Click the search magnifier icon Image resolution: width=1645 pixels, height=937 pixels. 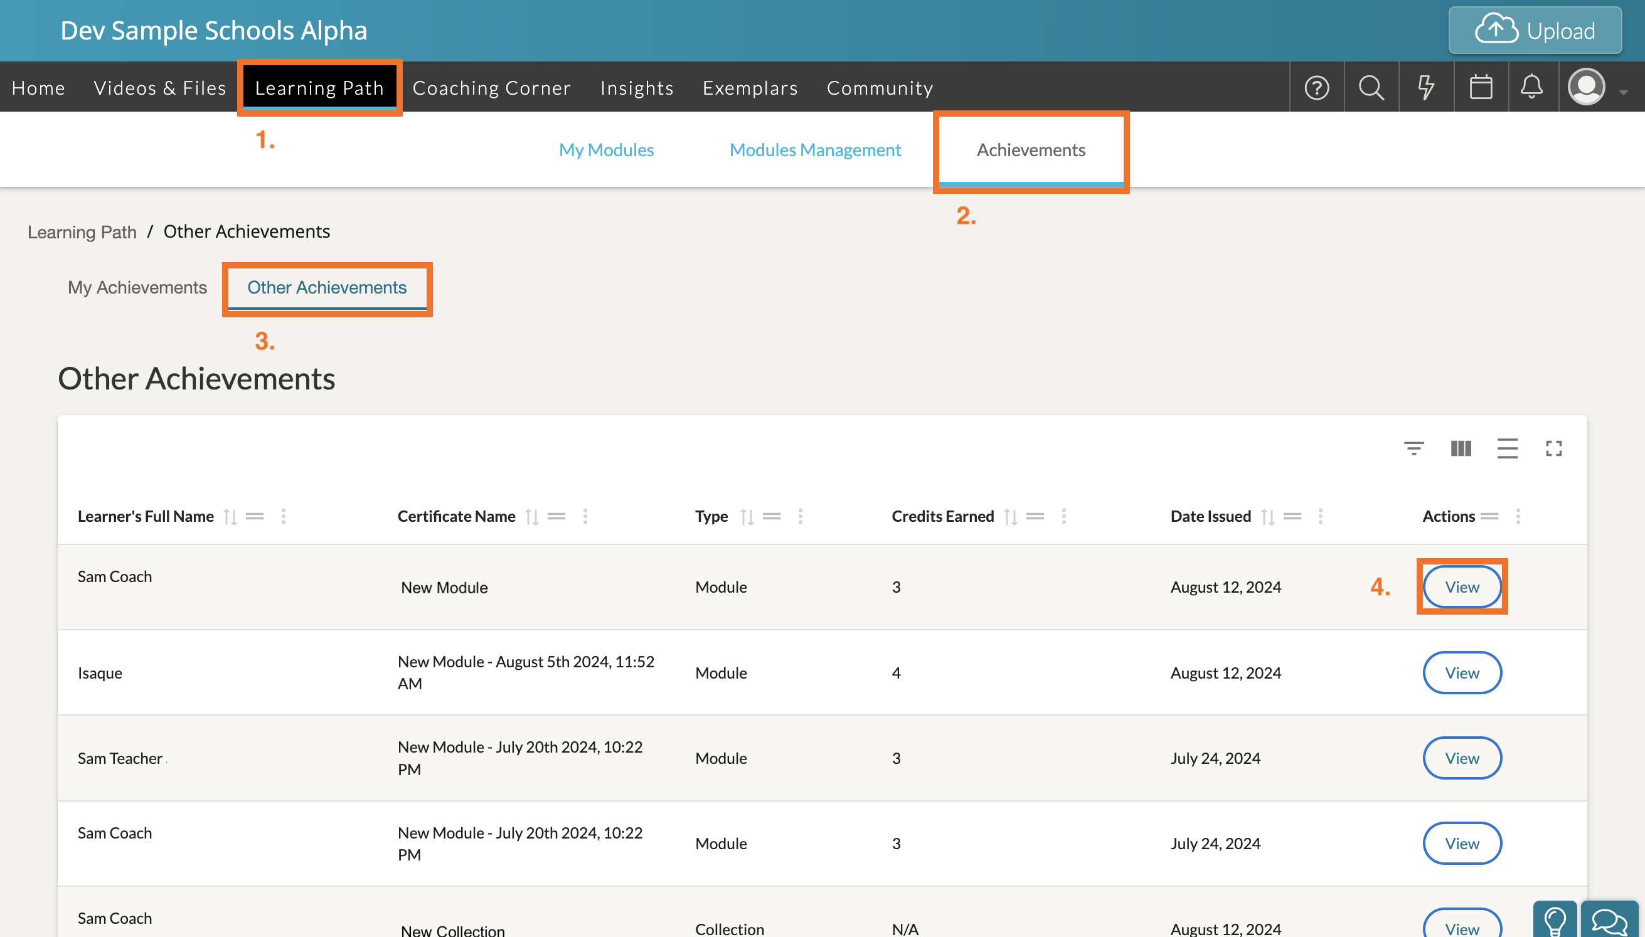(1371, 88)
